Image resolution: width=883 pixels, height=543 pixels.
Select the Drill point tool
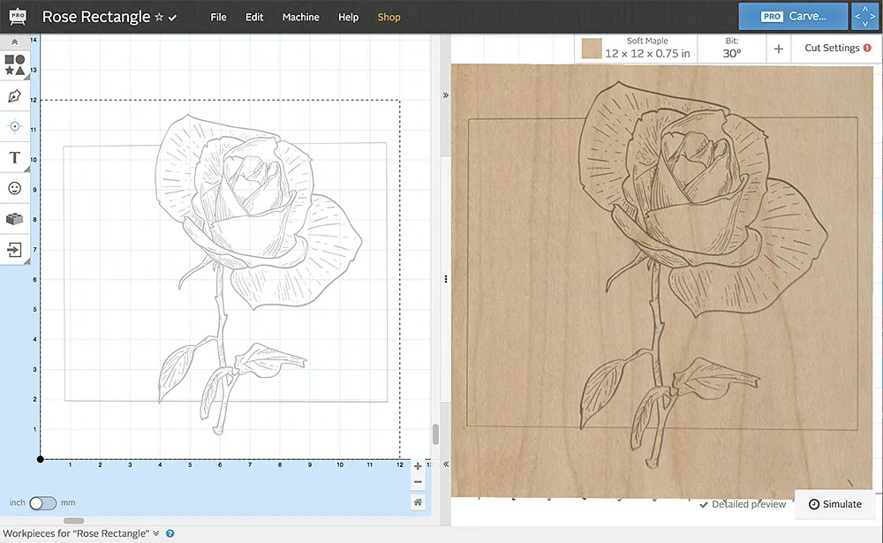(14, 126)
